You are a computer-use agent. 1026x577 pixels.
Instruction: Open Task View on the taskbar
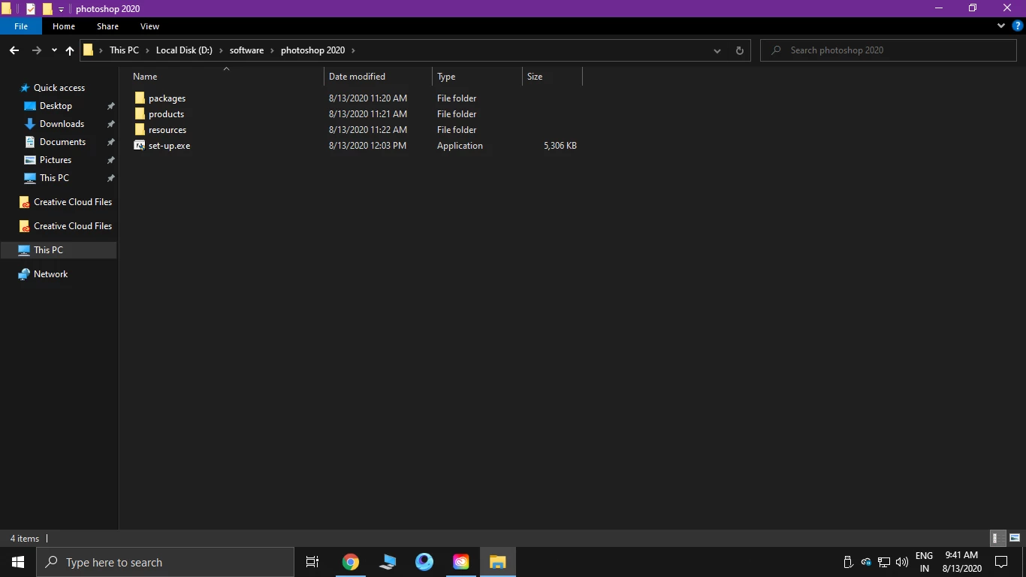312,562
